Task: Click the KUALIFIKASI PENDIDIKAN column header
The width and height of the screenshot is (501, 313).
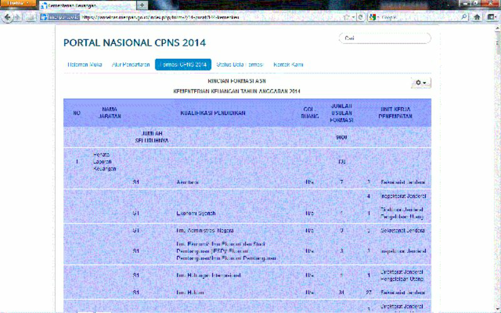Action: [213, 113]
